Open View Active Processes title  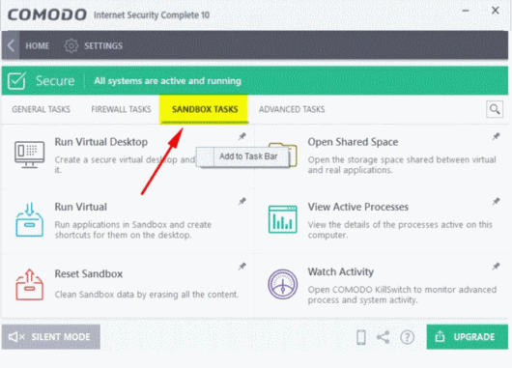pos(357,207)
